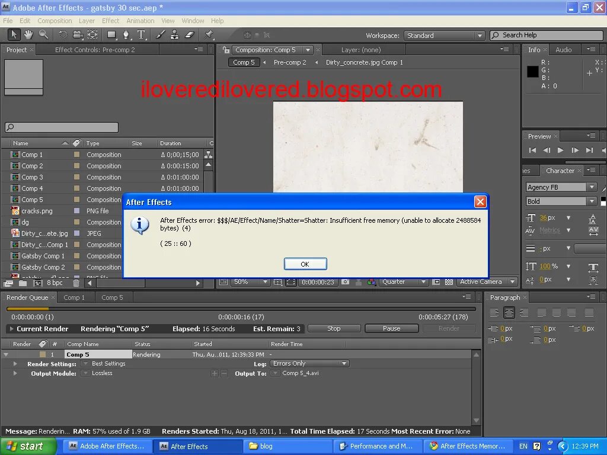
Task: Switch to the Comp 1 timeline tab
Action: tap(74, 297)
